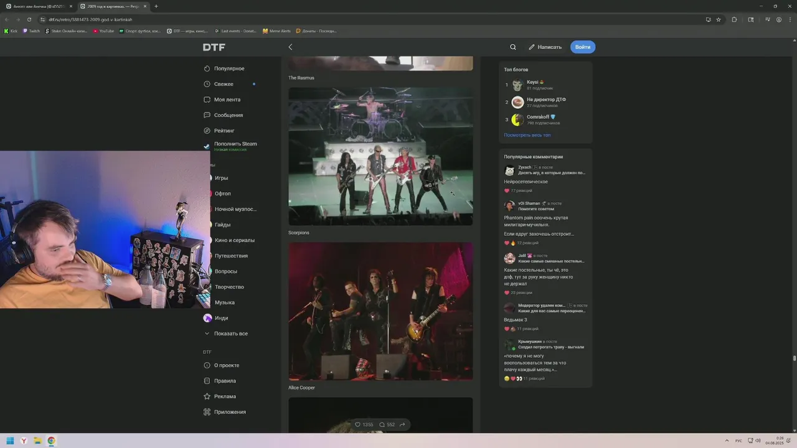The height and width of the screenshot is (448, 797).
Task: Click page vertical scrollbar thumb
Action: point(795,358)
